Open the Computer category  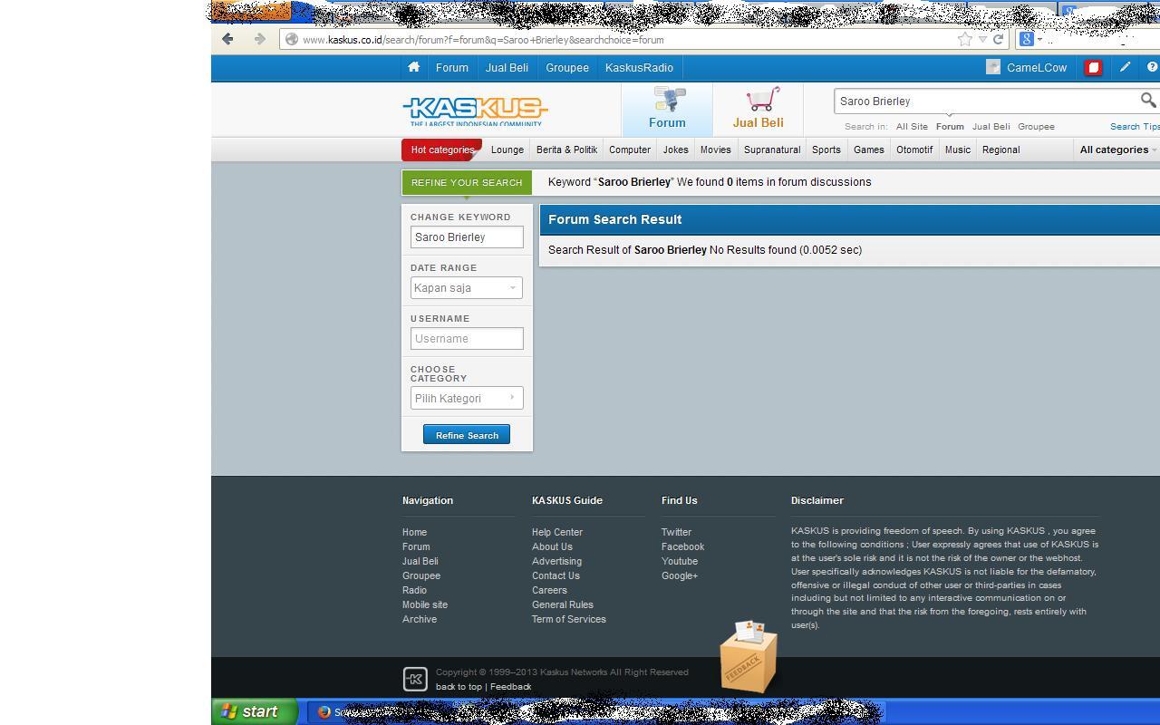coord(630,150)
